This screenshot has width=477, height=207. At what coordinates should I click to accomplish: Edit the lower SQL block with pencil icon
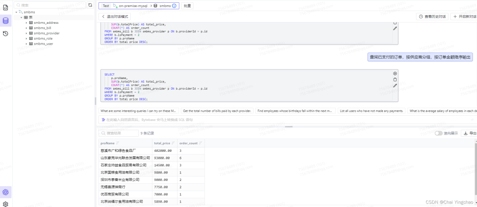[395, 86]
